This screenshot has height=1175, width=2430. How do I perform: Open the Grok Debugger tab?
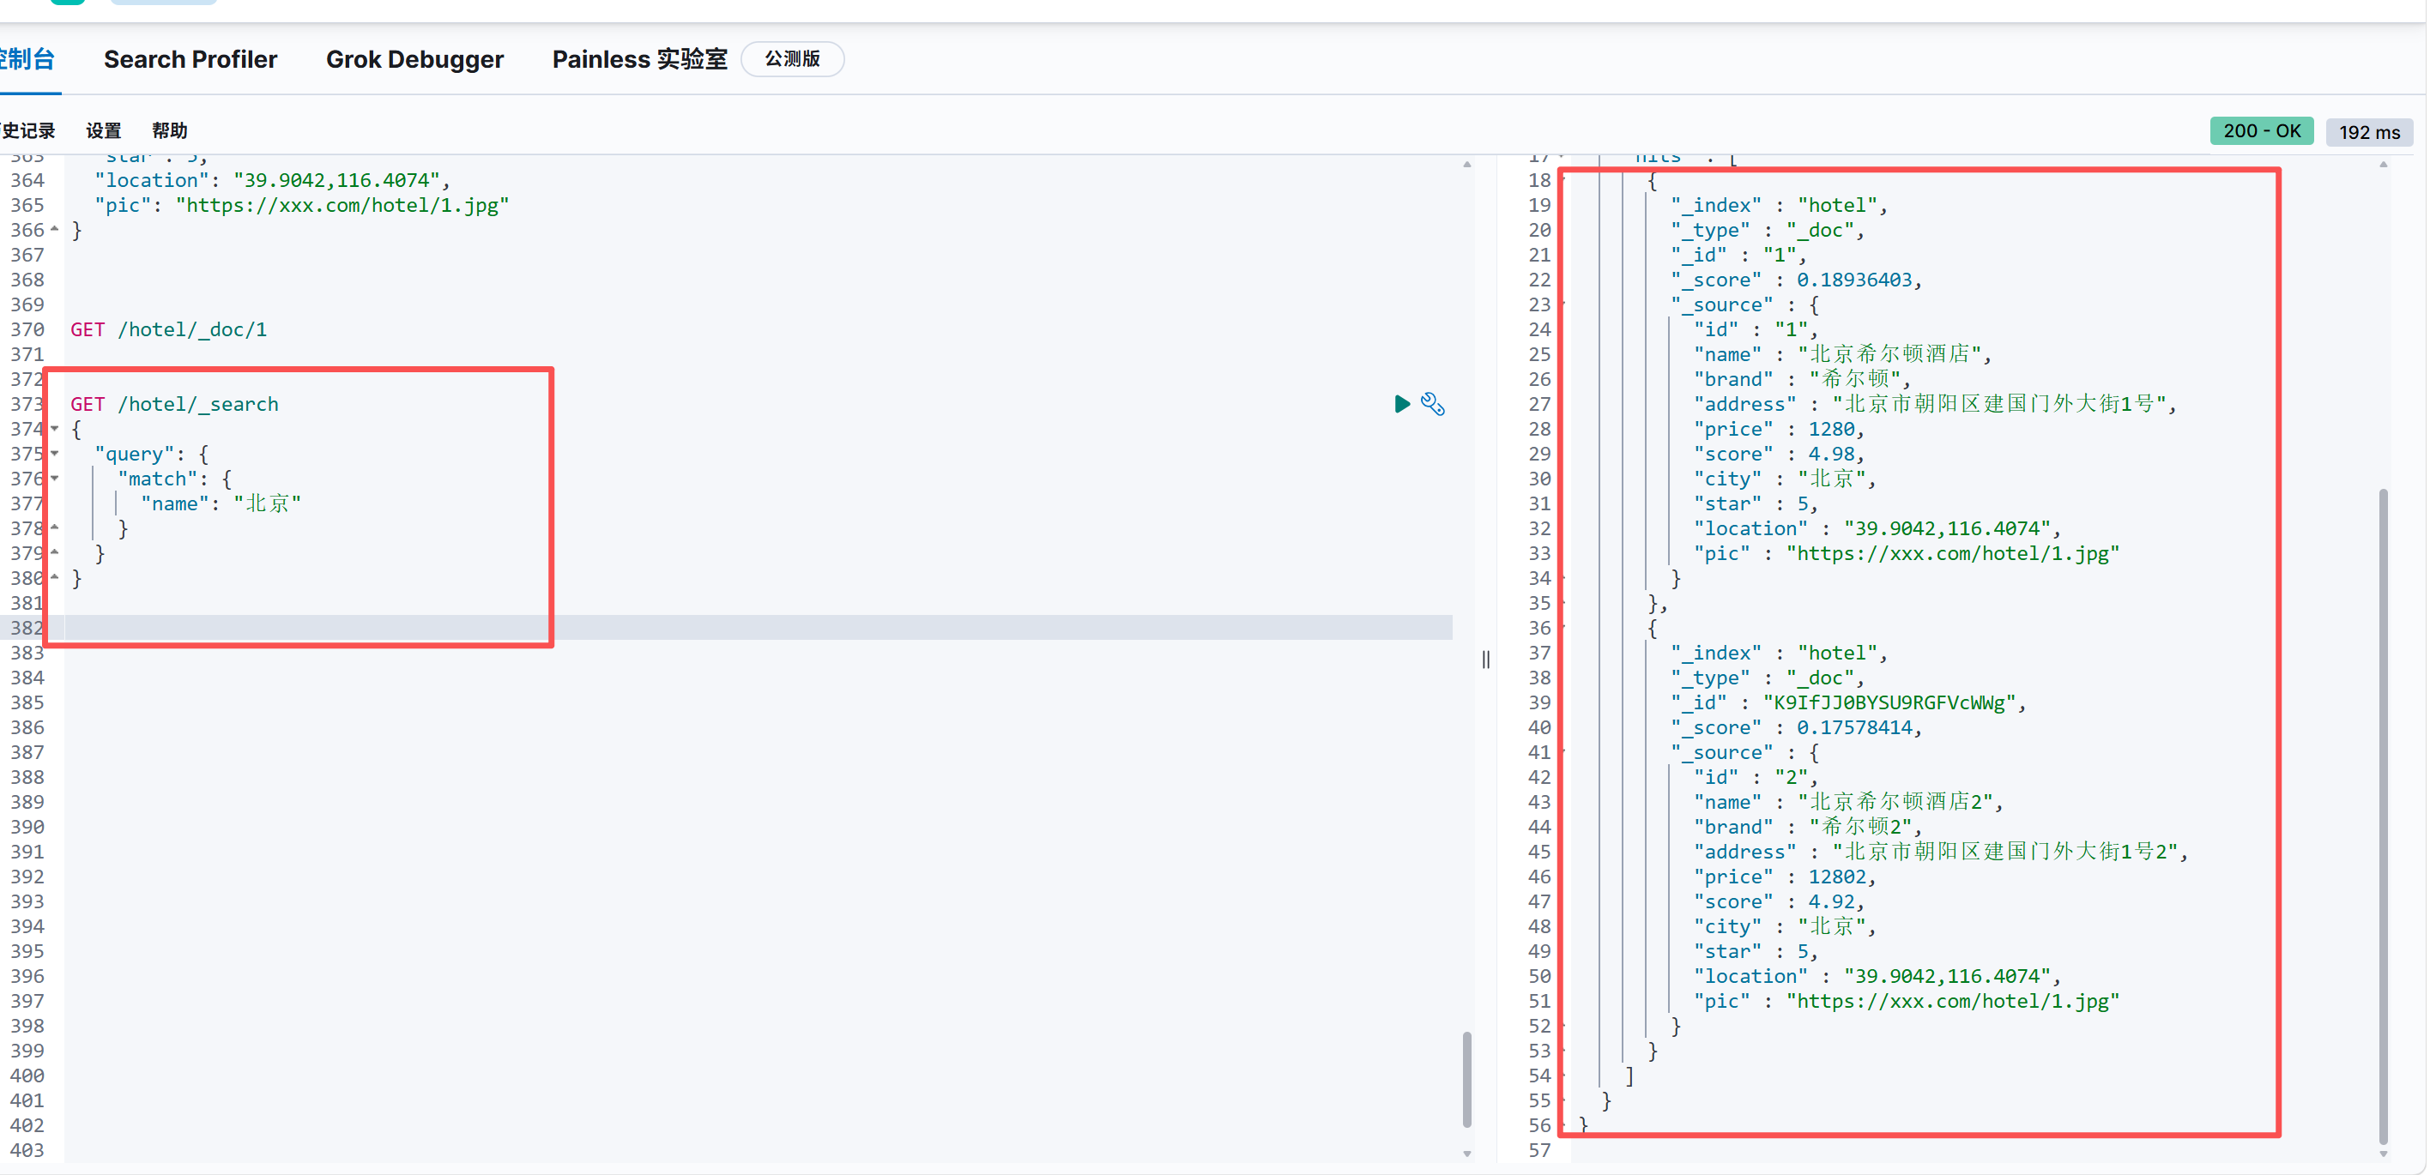tap(414, 59)
